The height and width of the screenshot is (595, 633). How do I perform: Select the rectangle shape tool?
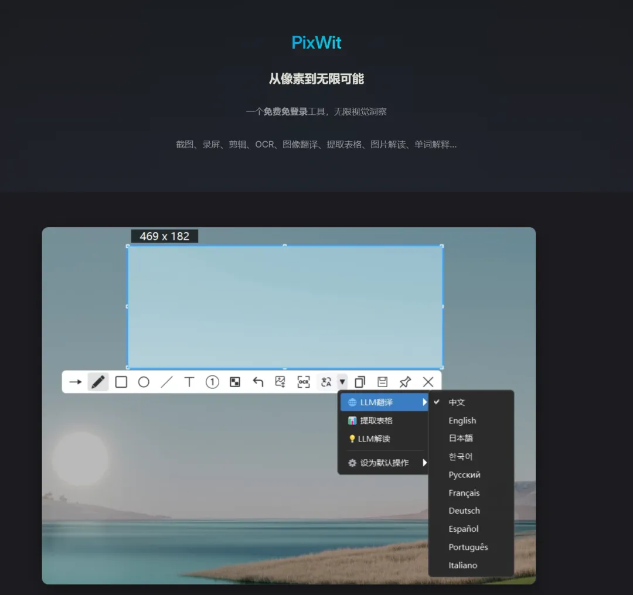point(121,382)
